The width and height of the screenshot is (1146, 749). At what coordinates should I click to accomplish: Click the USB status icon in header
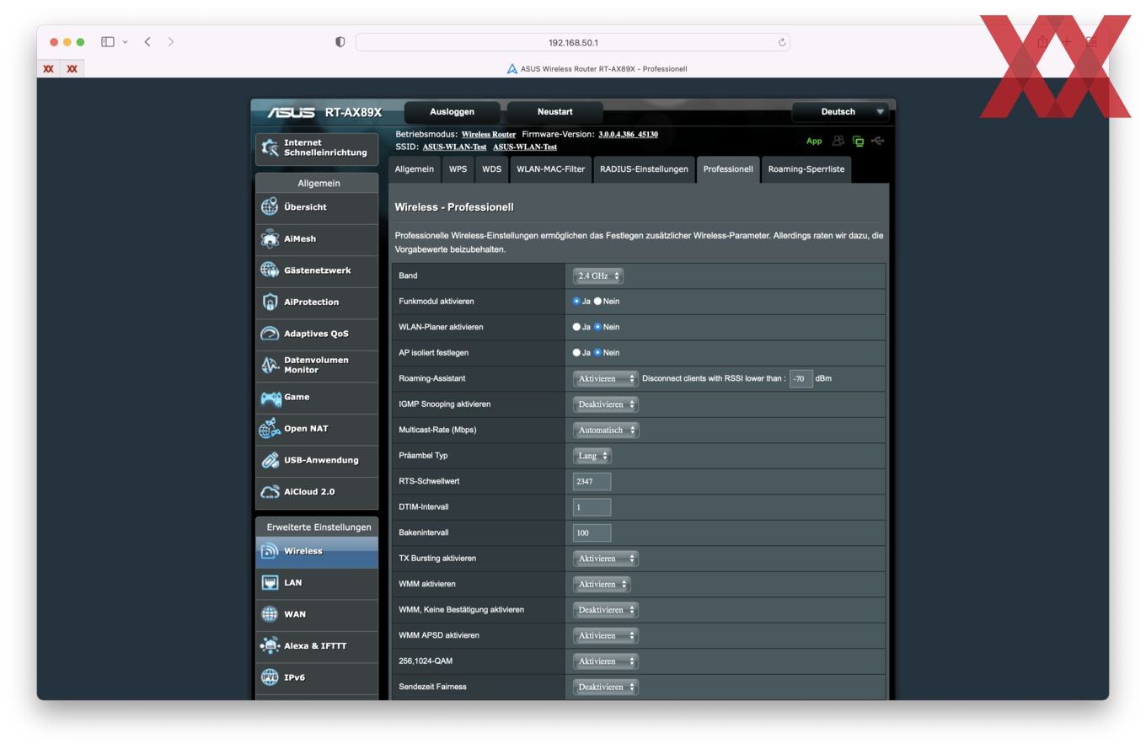[877, 141]
